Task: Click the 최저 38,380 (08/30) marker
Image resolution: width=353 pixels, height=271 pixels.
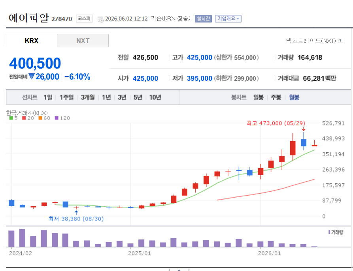Action: point(76,219)
